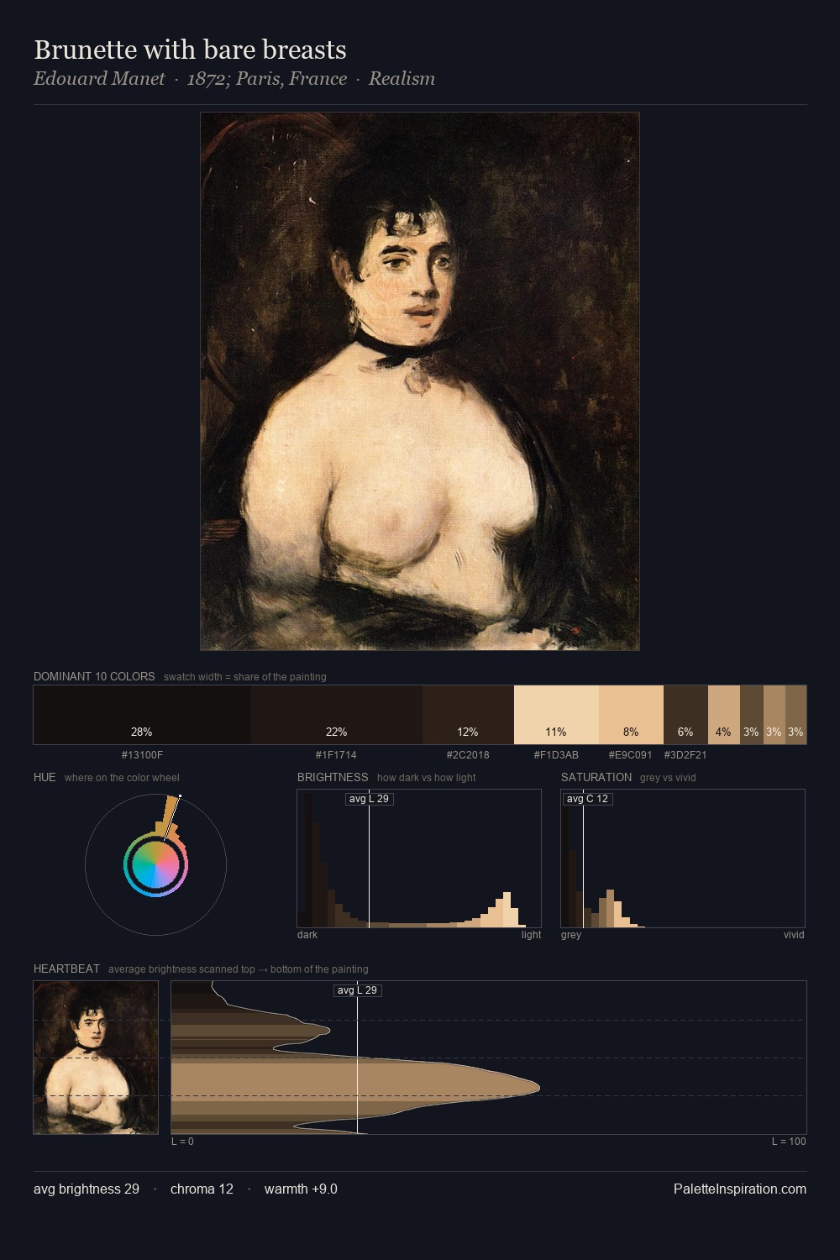Click the 'grey' saturation axis label

click(x=571, y=935)
